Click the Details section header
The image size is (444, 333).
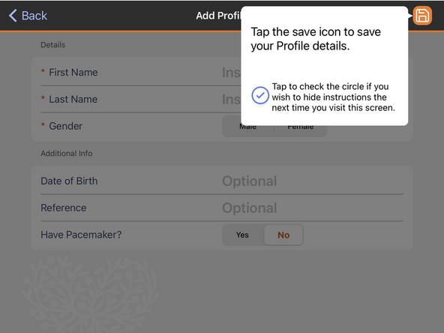coord(53,45)
